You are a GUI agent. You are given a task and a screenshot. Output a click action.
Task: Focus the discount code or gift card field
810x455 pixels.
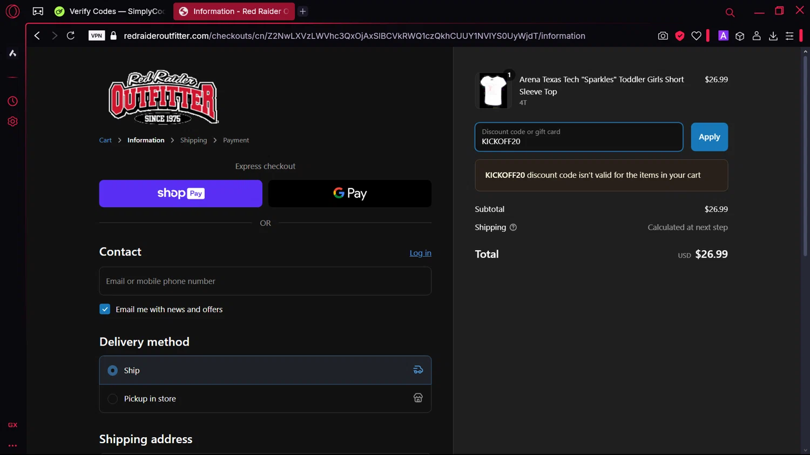pyautogui.click(x=579, y=137)
